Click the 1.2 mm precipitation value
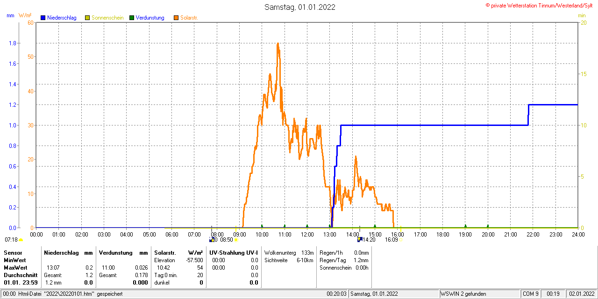The image size is (598, 299). (53, 283)
